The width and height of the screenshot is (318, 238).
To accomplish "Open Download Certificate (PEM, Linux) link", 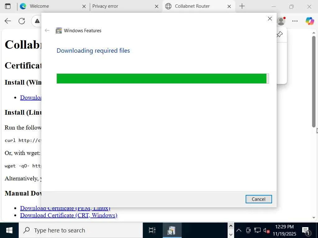I will pyautogui.click(x=65, y=209).
